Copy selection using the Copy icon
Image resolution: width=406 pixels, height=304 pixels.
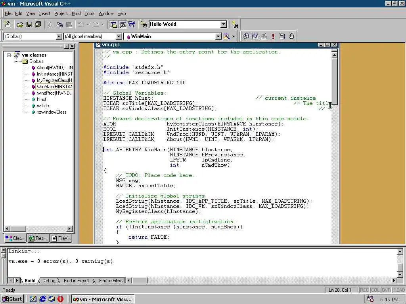(x=59, y=25)
